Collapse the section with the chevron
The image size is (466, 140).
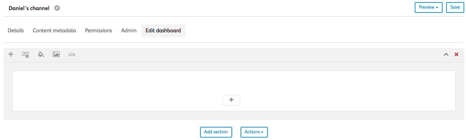[446, 55]
